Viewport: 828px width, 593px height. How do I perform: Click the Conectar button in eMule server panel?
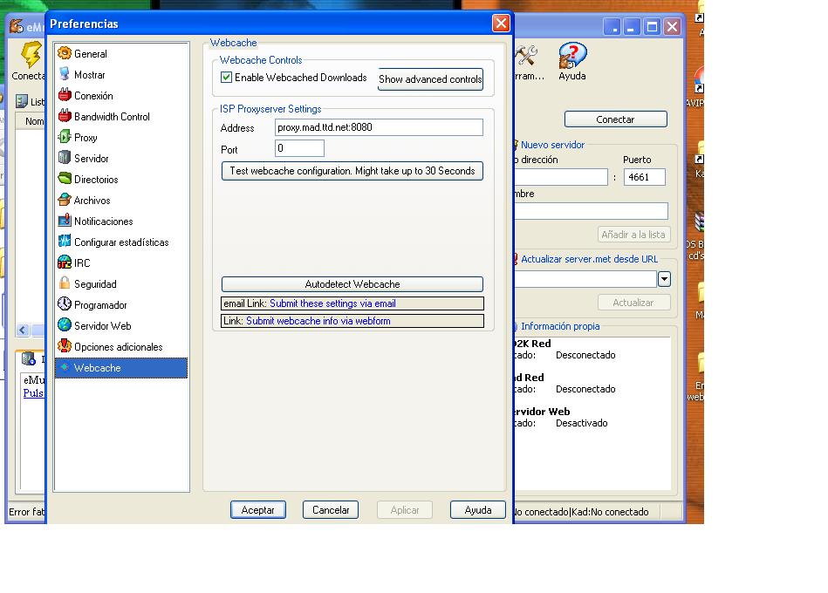point(616,119)
